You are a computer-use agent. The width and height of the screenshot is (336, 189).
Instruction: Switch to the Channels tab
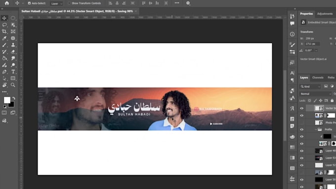(x=318, y=77)
